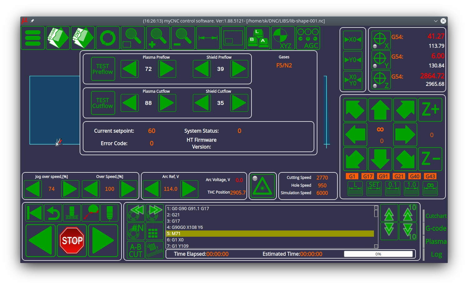
Task: Decrease Shield Cutflow value
Action: pyautogui.click(x=202, y=103)
